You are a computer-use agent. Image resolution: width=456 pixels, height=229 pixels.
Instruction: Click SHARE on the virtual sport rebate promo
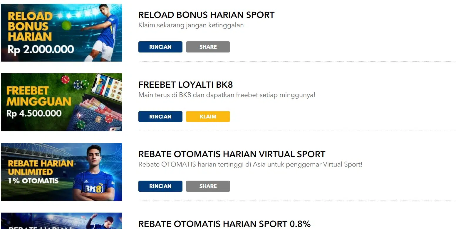208,186
